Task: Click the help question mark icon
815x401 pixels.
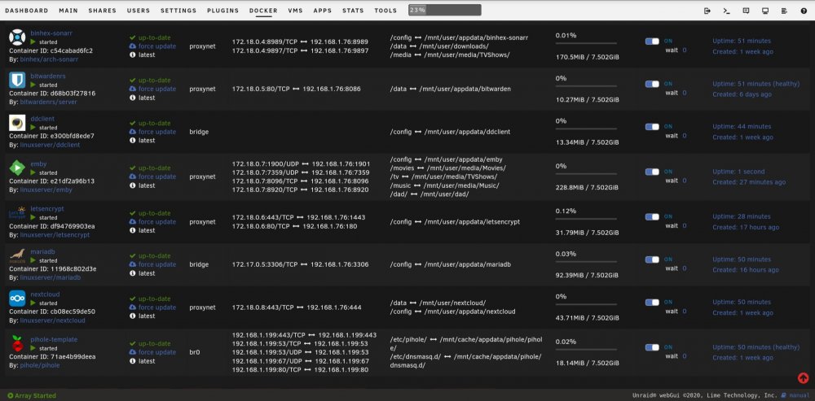Action: point(804,11)
